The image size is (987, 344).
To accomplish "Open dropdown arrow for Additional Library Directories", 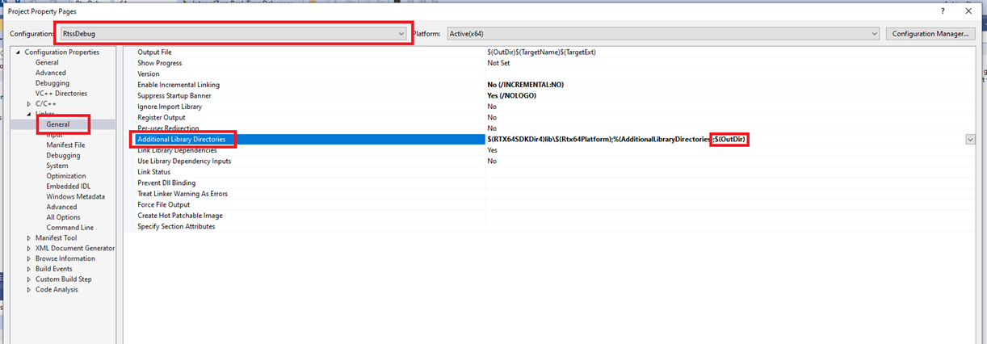I will tap(969, 140).
